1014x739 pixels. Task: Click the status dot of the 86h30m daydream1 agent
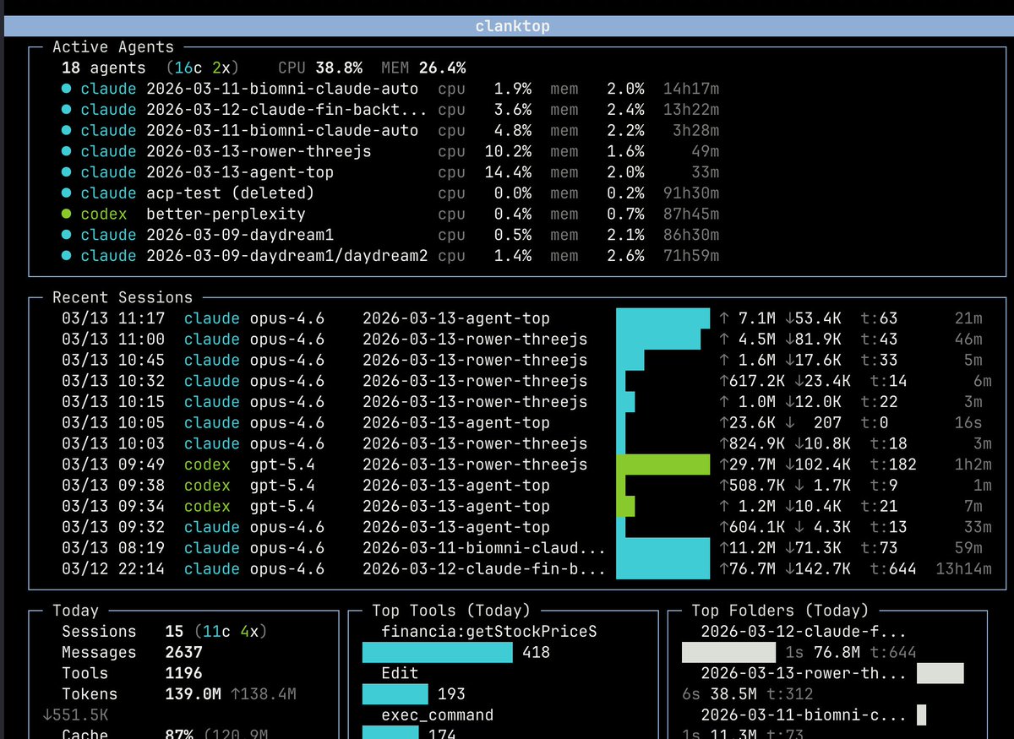[67, 235]
